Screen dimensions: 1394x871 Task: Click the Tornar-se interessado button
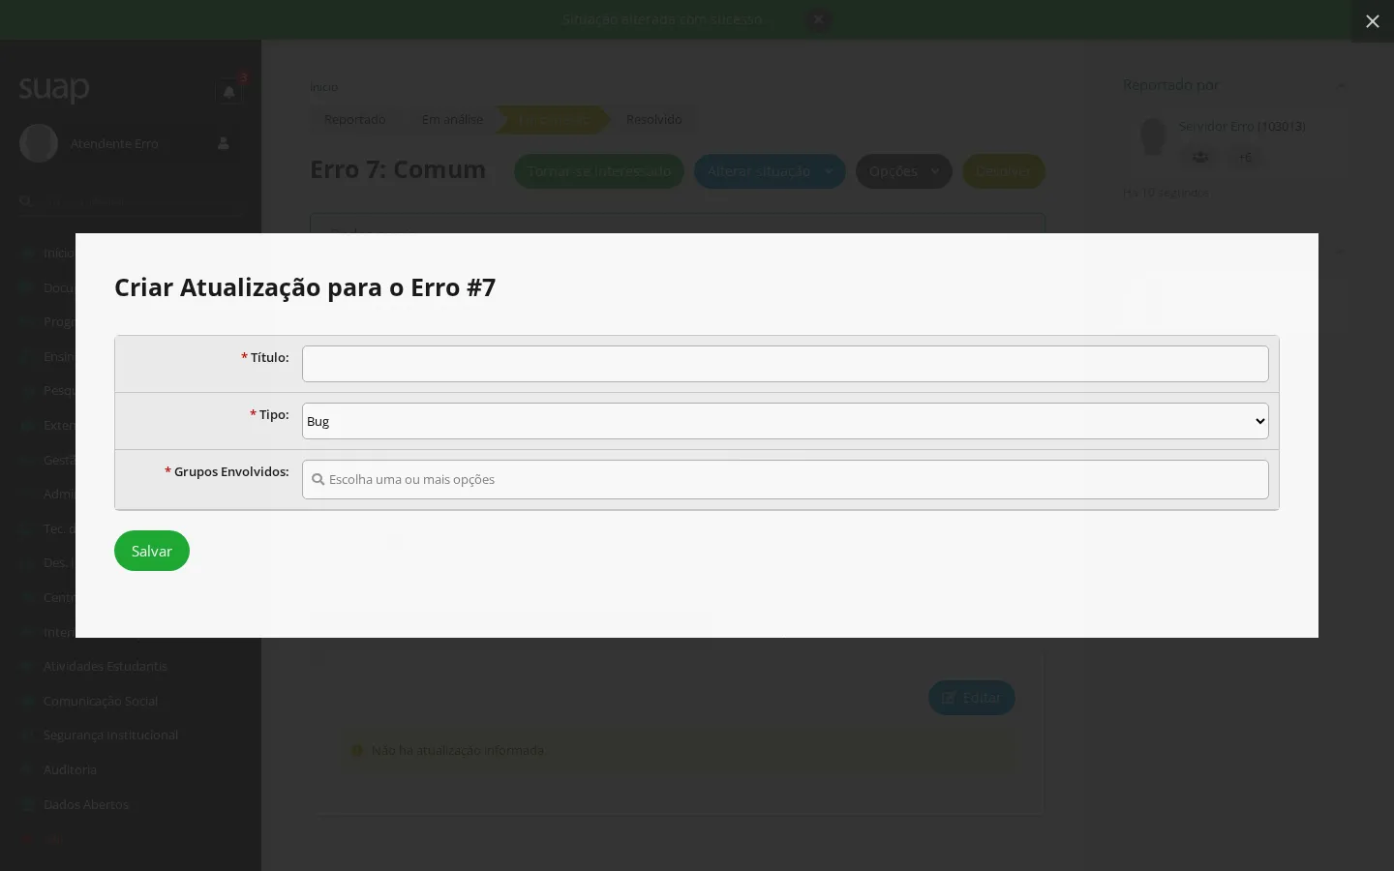(599, 171)
